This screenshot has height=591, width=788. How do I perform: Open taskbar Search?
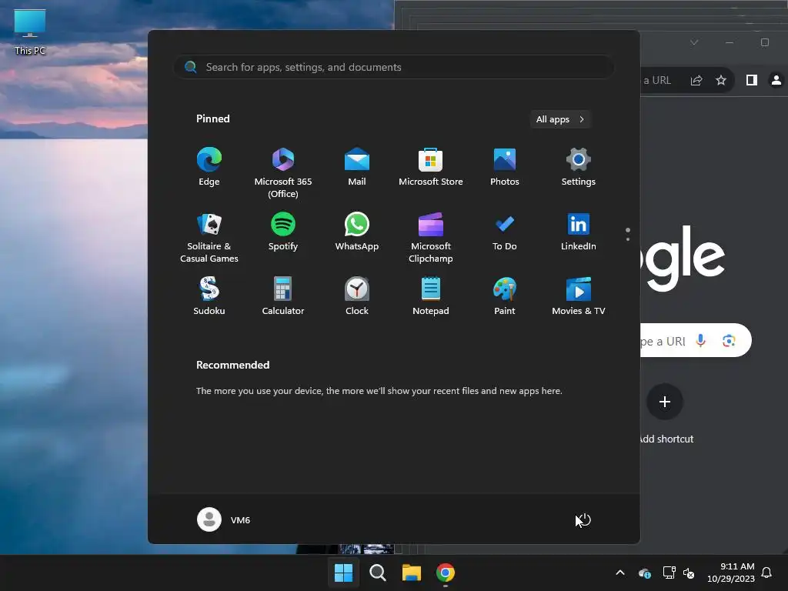pos(377,573)
